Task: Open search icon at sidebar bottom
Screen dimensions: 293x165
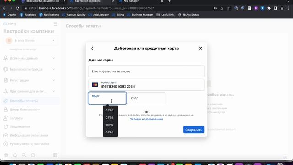Action: tap(24, 155)
